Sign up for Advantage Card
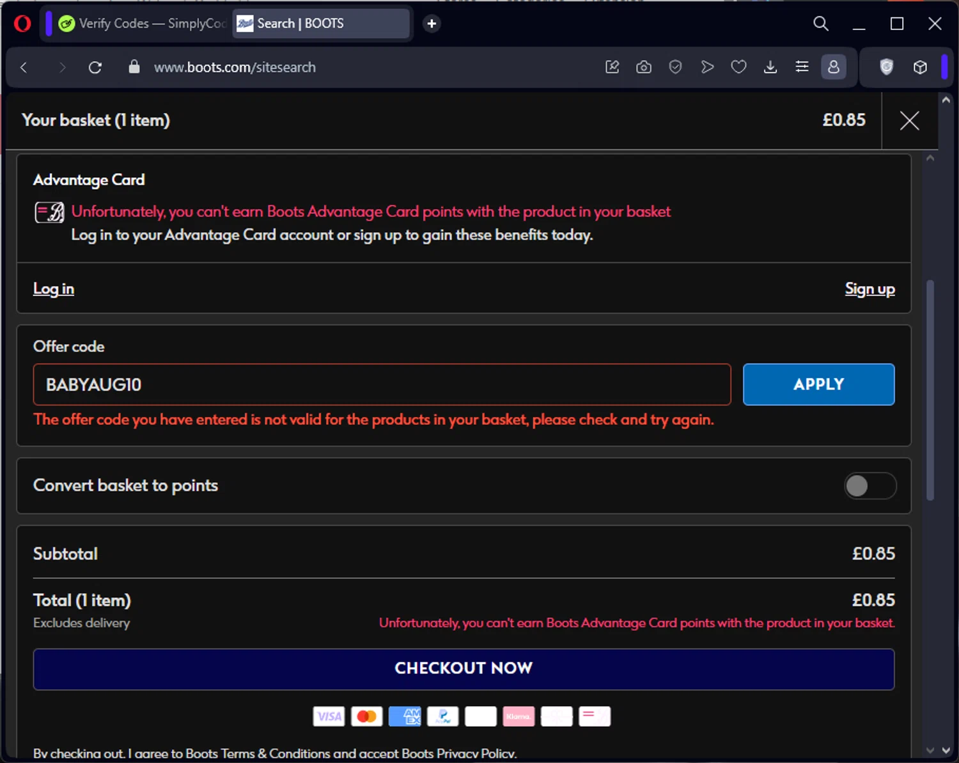This screenshot has height=763, width=959. pos(869,289)
